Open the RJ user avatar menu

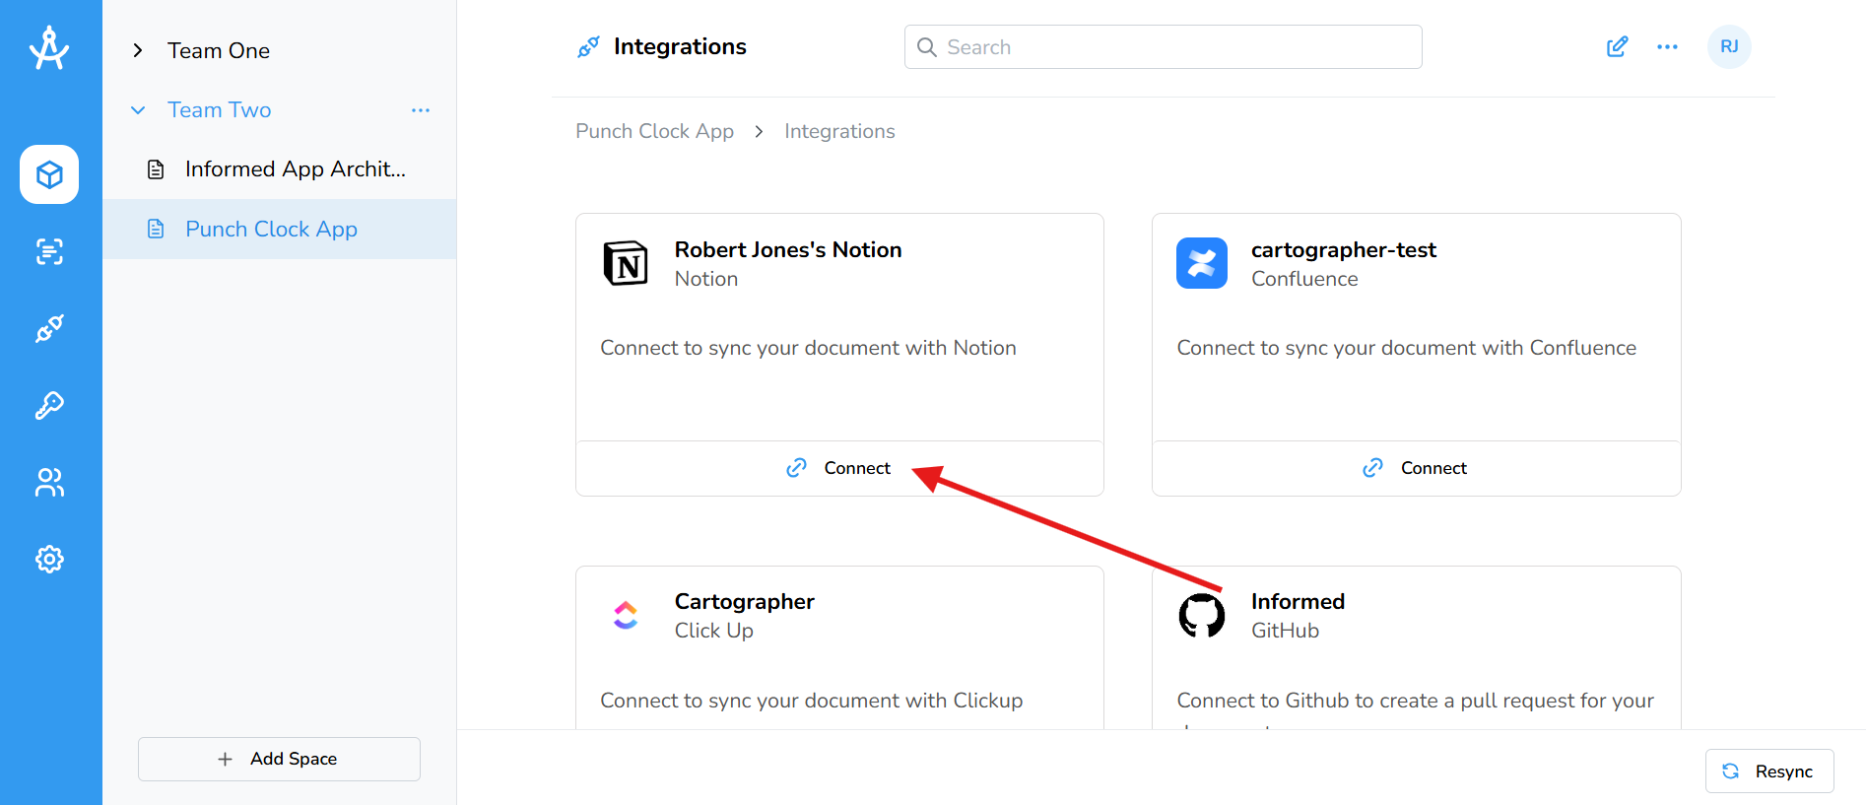(x=1729, y=46)
